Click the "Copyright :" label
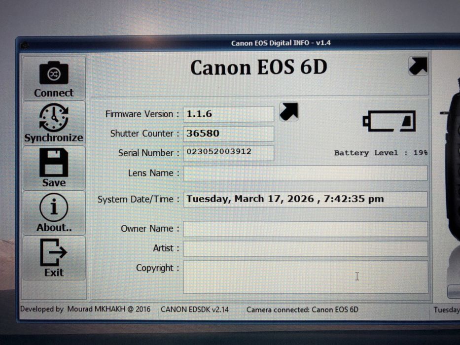The height and width of the screenshot is (345, 460). pos(158,268)
